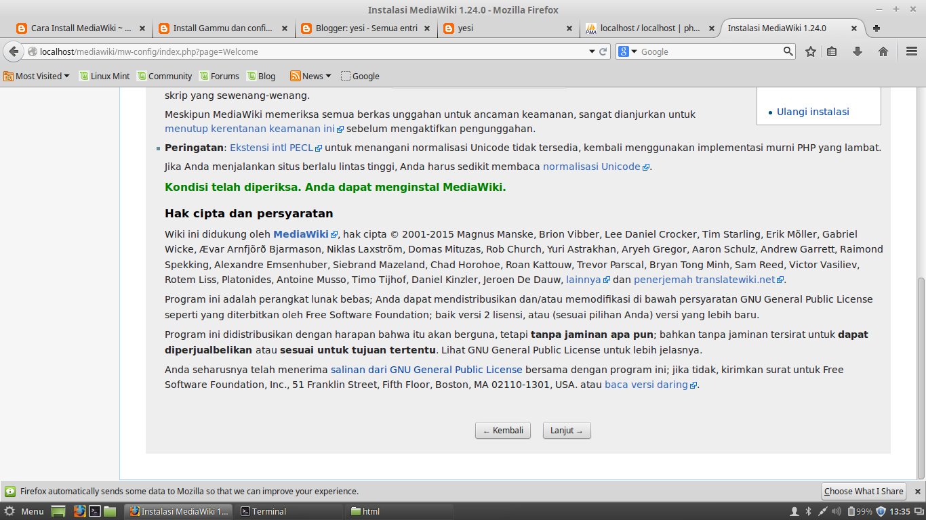
Task: Open the Google bookmark
Action: (x=360, y=76)
